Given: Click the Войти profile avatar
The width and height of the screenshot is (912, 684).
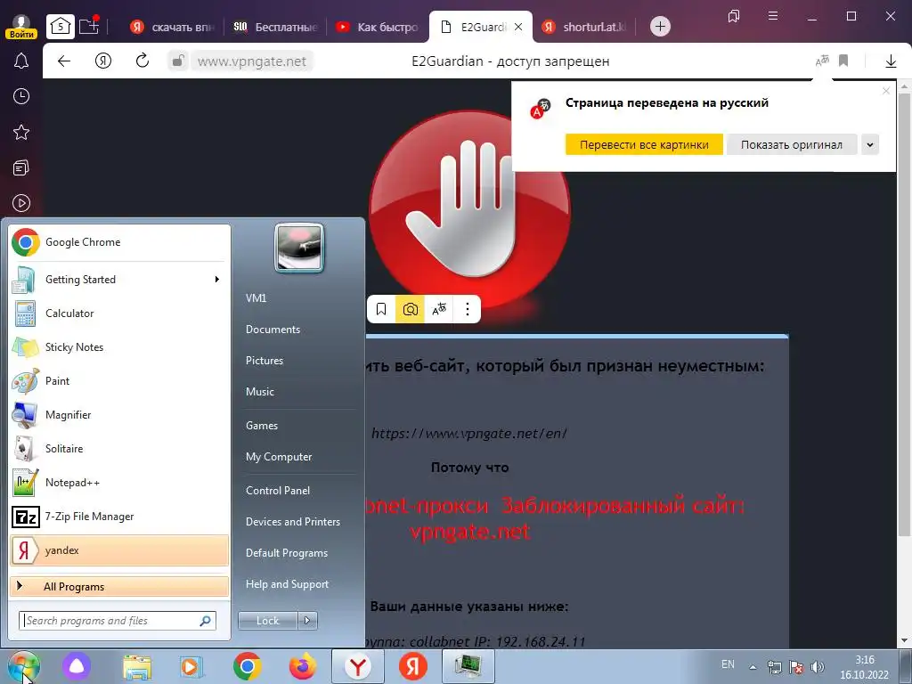Looking at the screenshot, I should (x=21, y=26).
